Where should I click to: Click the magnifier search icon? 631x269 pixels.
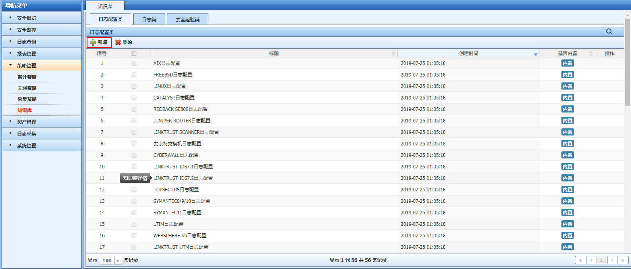pos(609,32)
